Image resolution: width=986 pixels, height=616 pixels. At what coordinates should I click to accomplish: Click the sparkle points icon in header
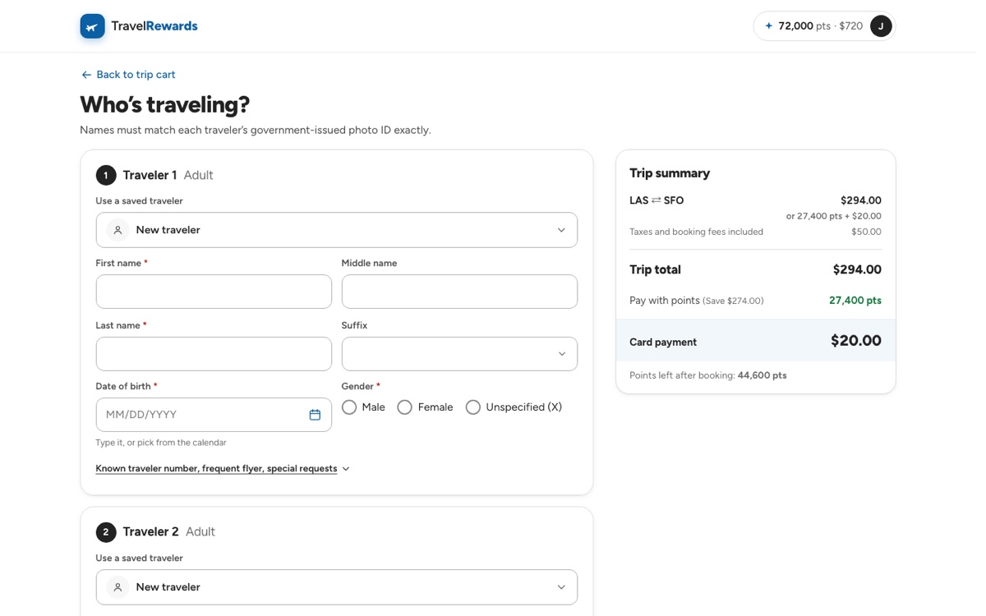(x=769, y=26)
